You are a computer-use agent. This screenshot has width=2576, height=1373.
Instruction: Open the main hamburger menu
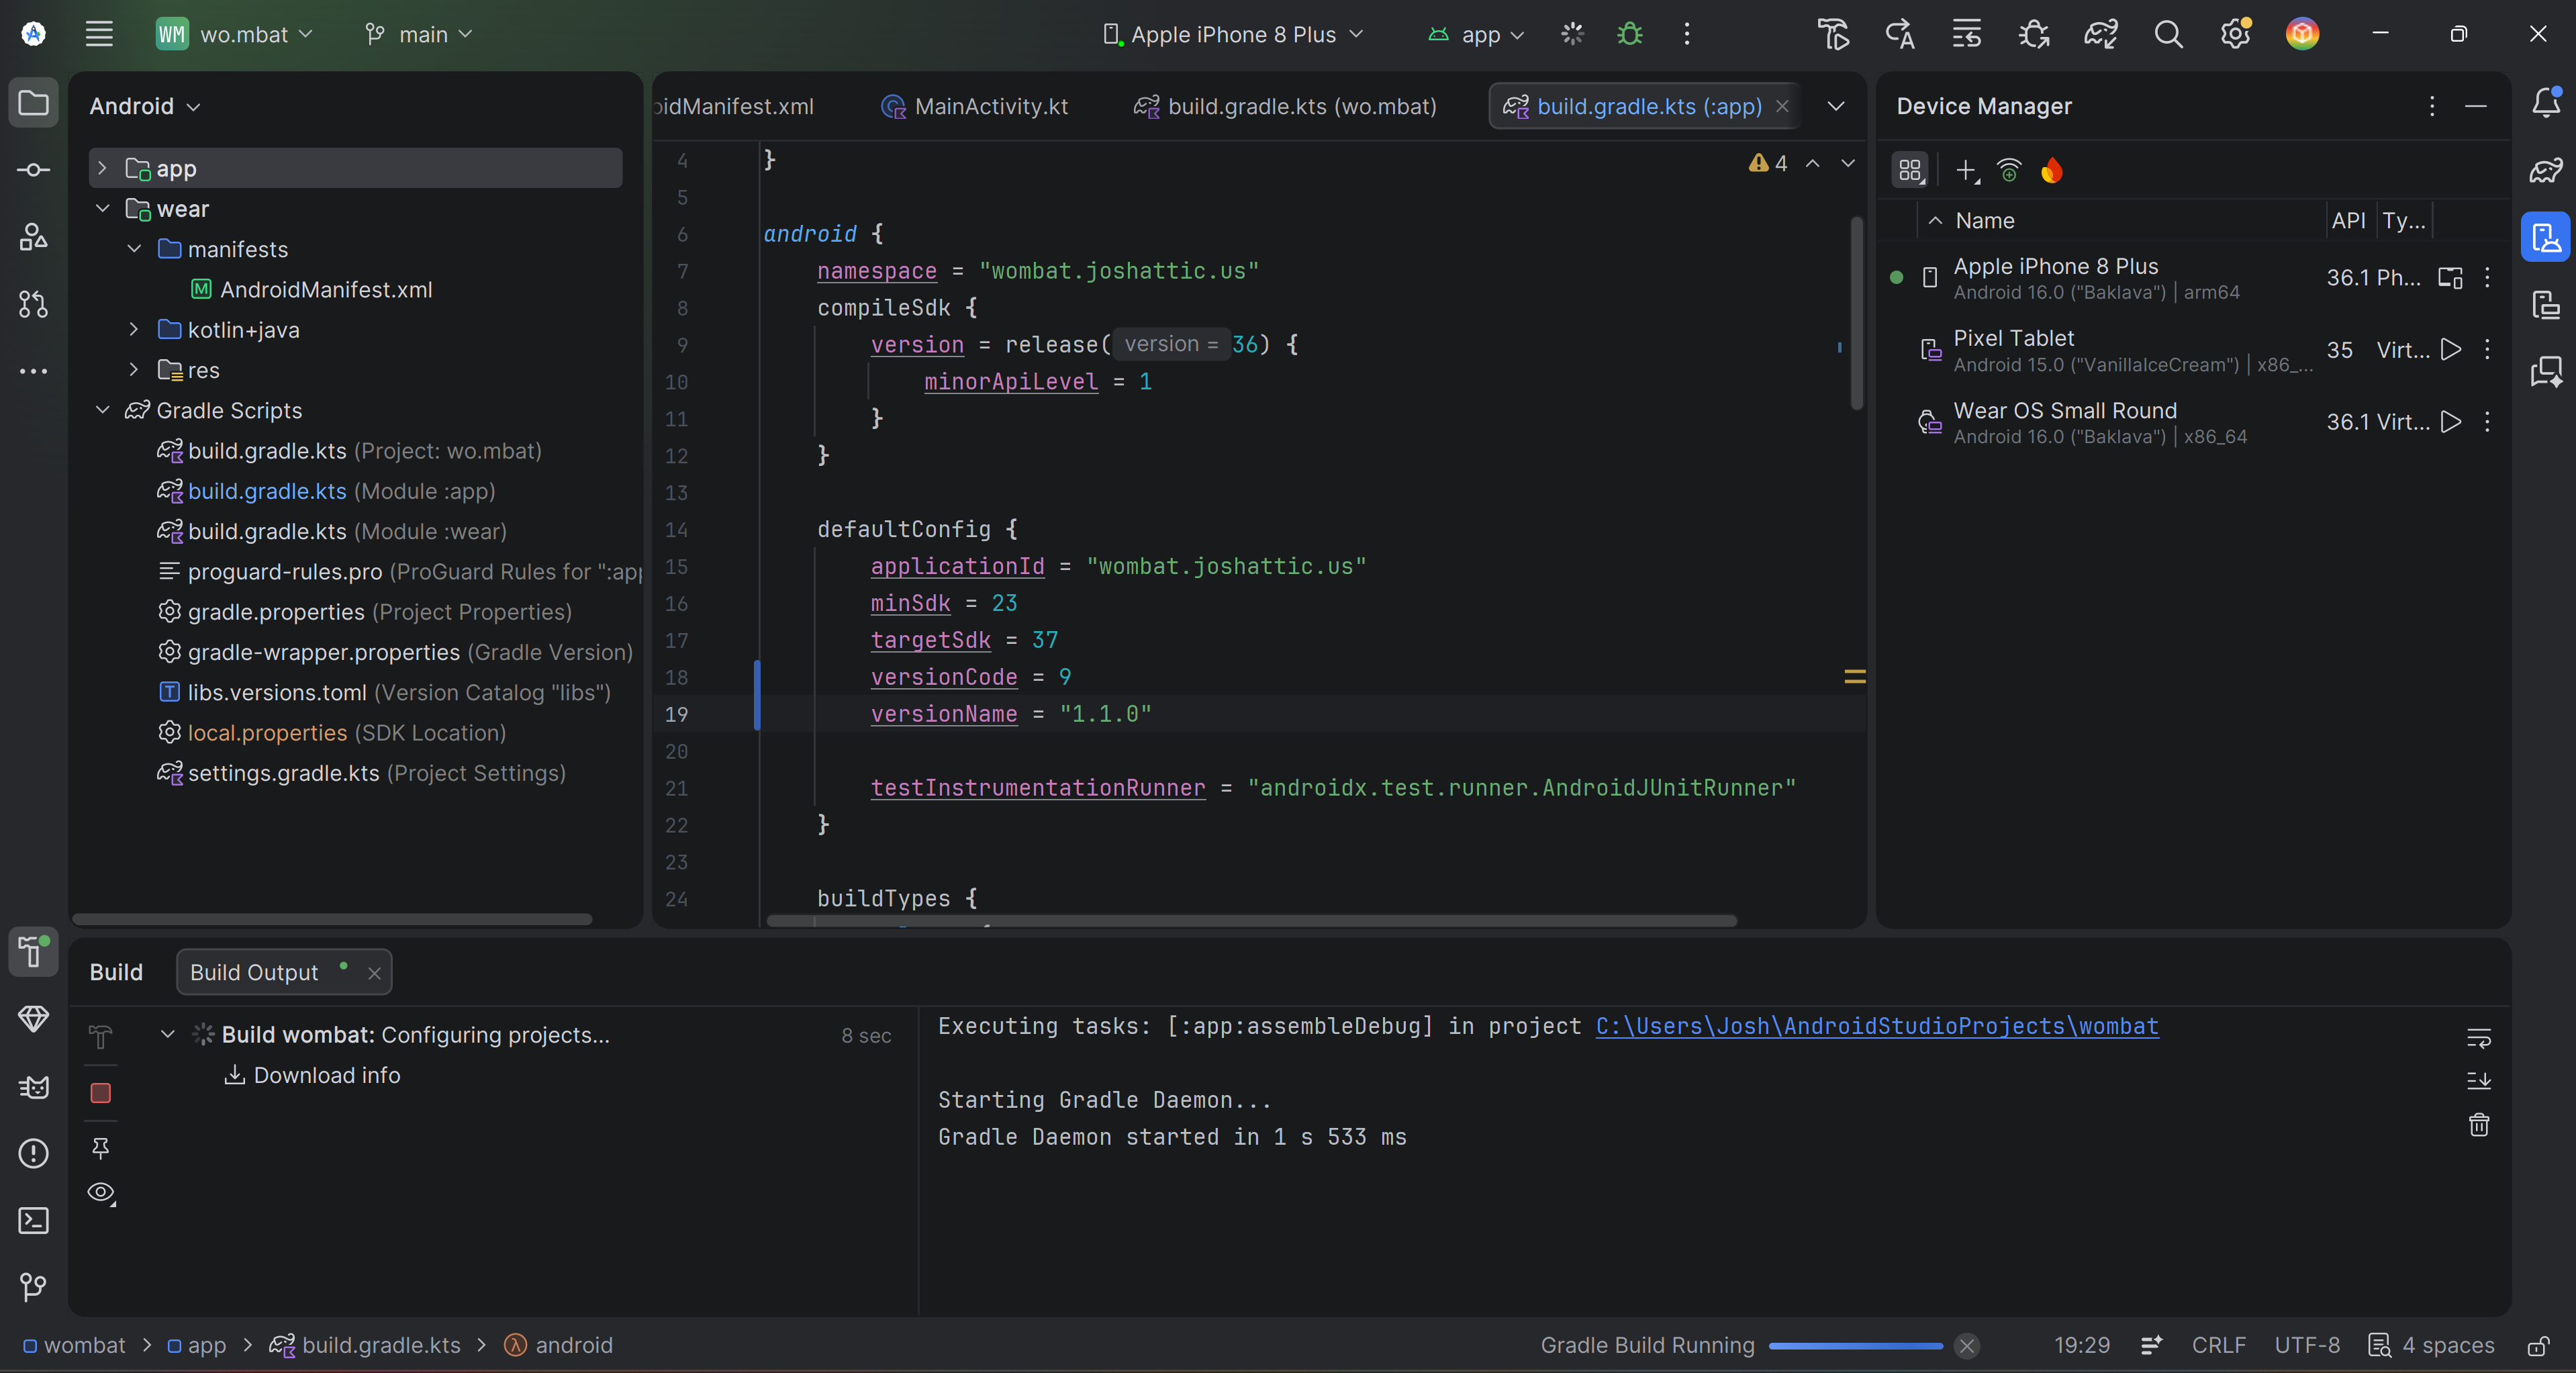coord(99,34)
